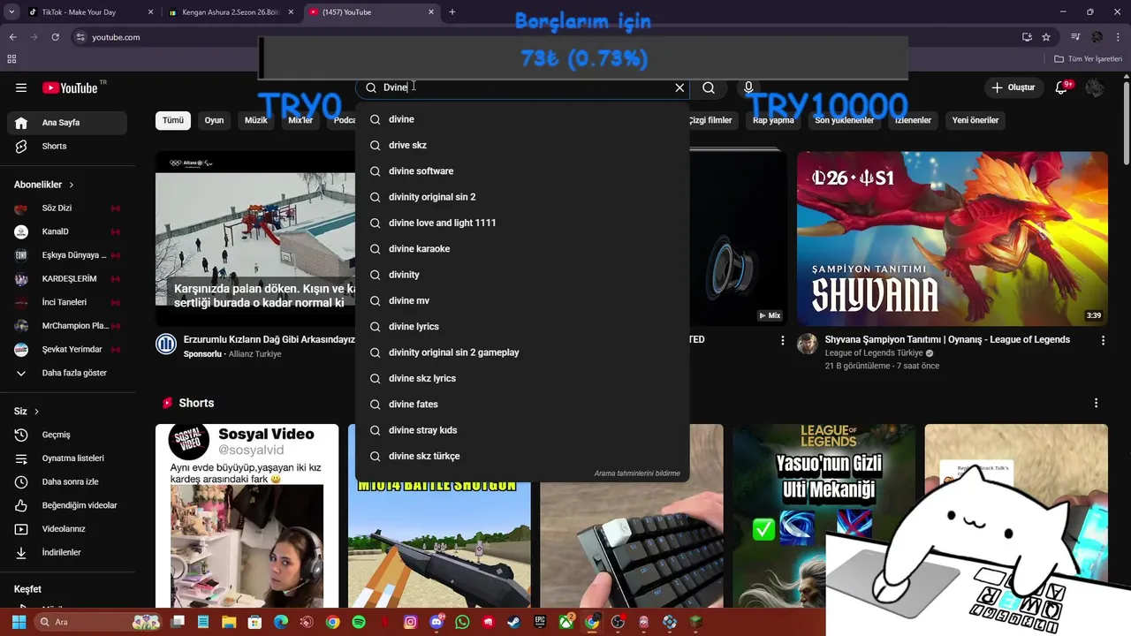The image size is (1131, 636).
Task: Click "Arama tahminlerini bildirme" link
Action: pos(637,473)
